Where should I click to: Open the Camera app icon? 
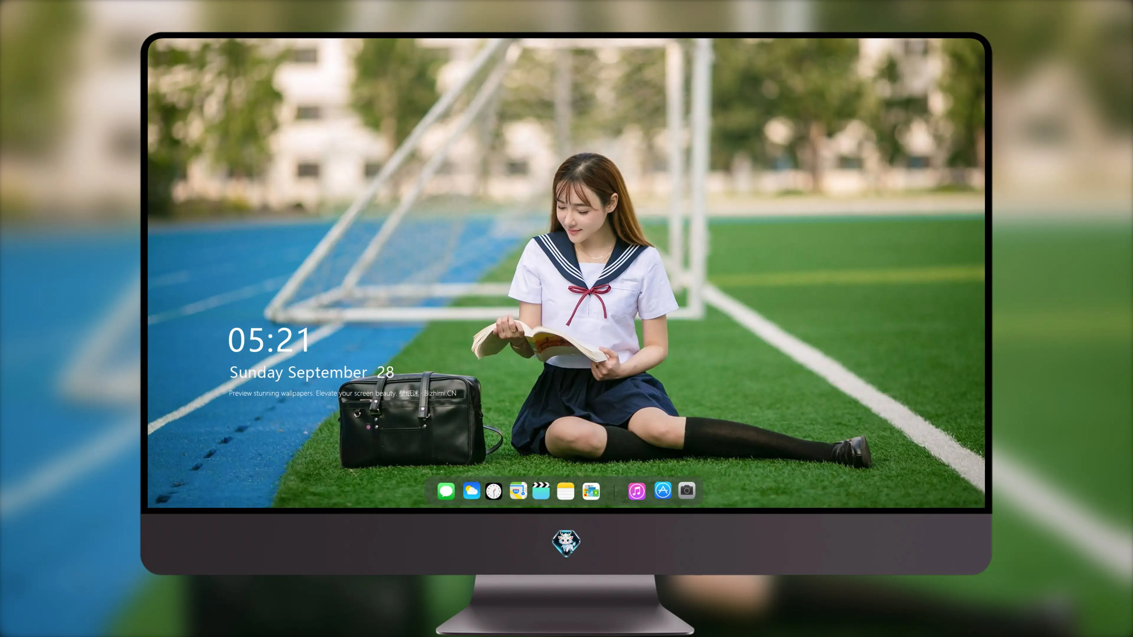[x=687, y=490]
